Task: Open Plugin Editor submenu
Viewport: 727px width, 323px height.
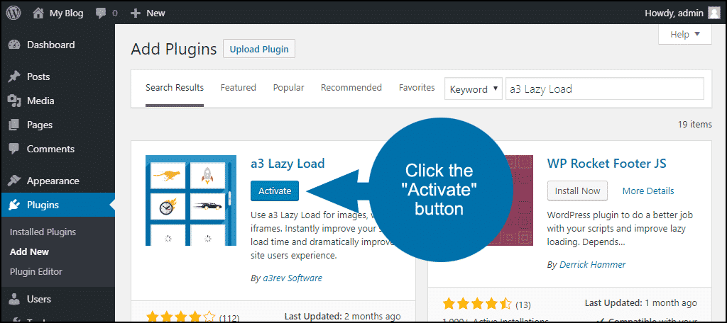Action: coord(35,271)
